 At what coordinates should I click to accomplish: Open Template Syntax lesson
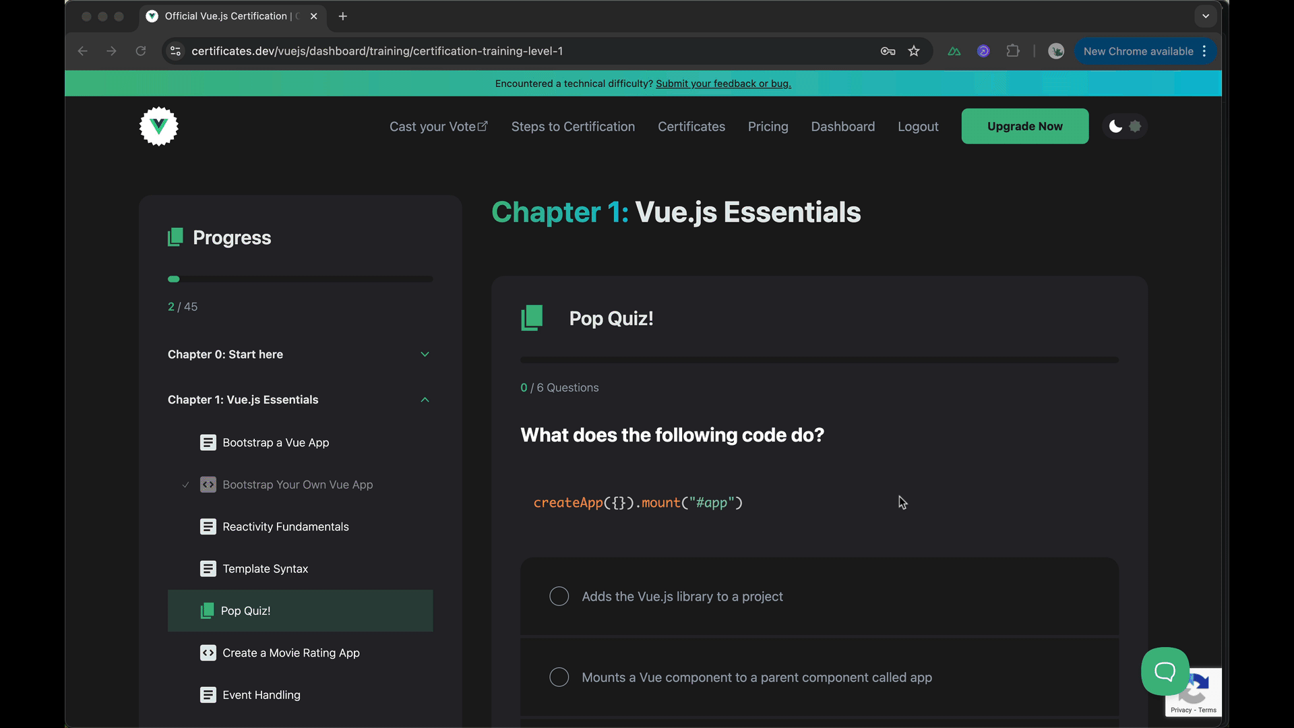(x=265, y=569)
